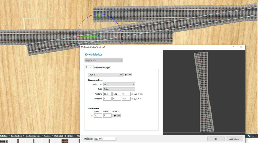Image resolution: width=258 pixels, height=143 pixels.
Task: Expand the Typ dropdown showing Spline
Action: pyautogui.click(x=119, y=89)
